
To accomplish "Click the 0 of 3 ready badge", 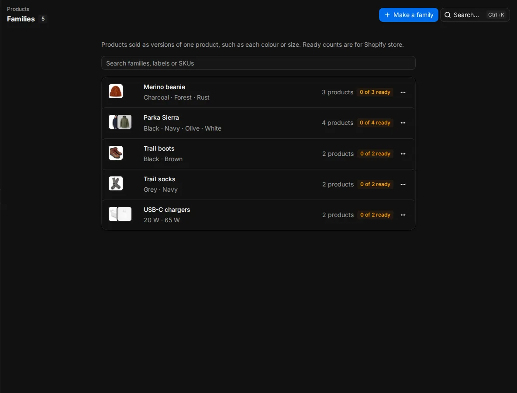I will pos(375,92).
